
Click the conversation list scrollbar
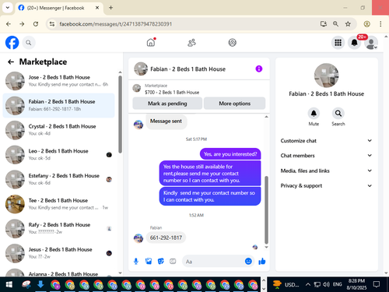pos(120,114)
